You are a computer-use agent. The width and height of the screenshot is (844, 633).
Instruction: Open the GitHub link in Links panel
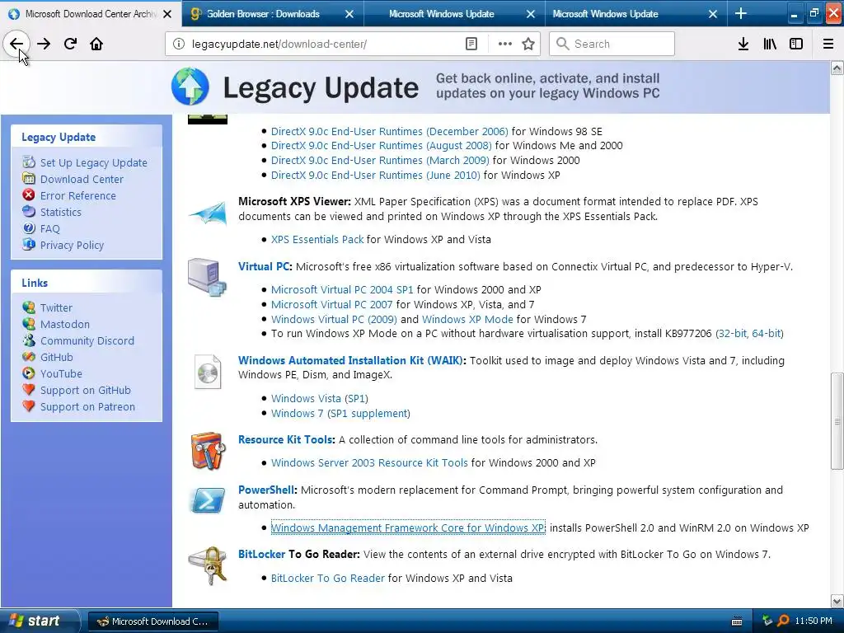(x=57, y=358)
